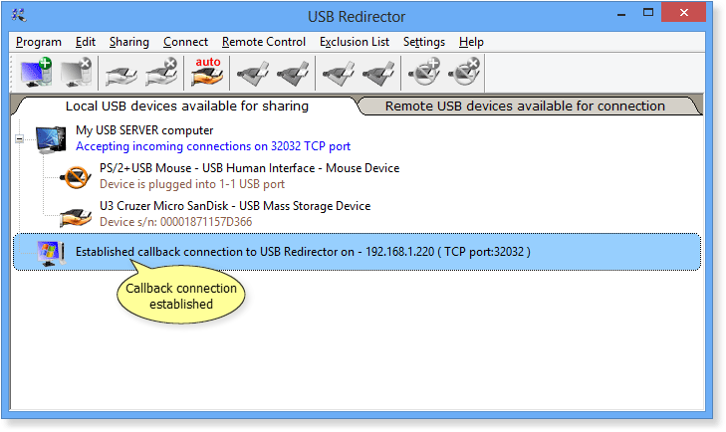Click the excluded PS/2+USB Mouse device icon
The height and width of the screenshot is (432, 726).
click(76, 177)
